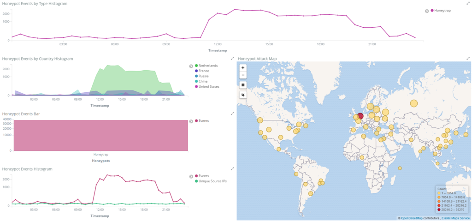Click the crop tool on the map

point(243,95)
